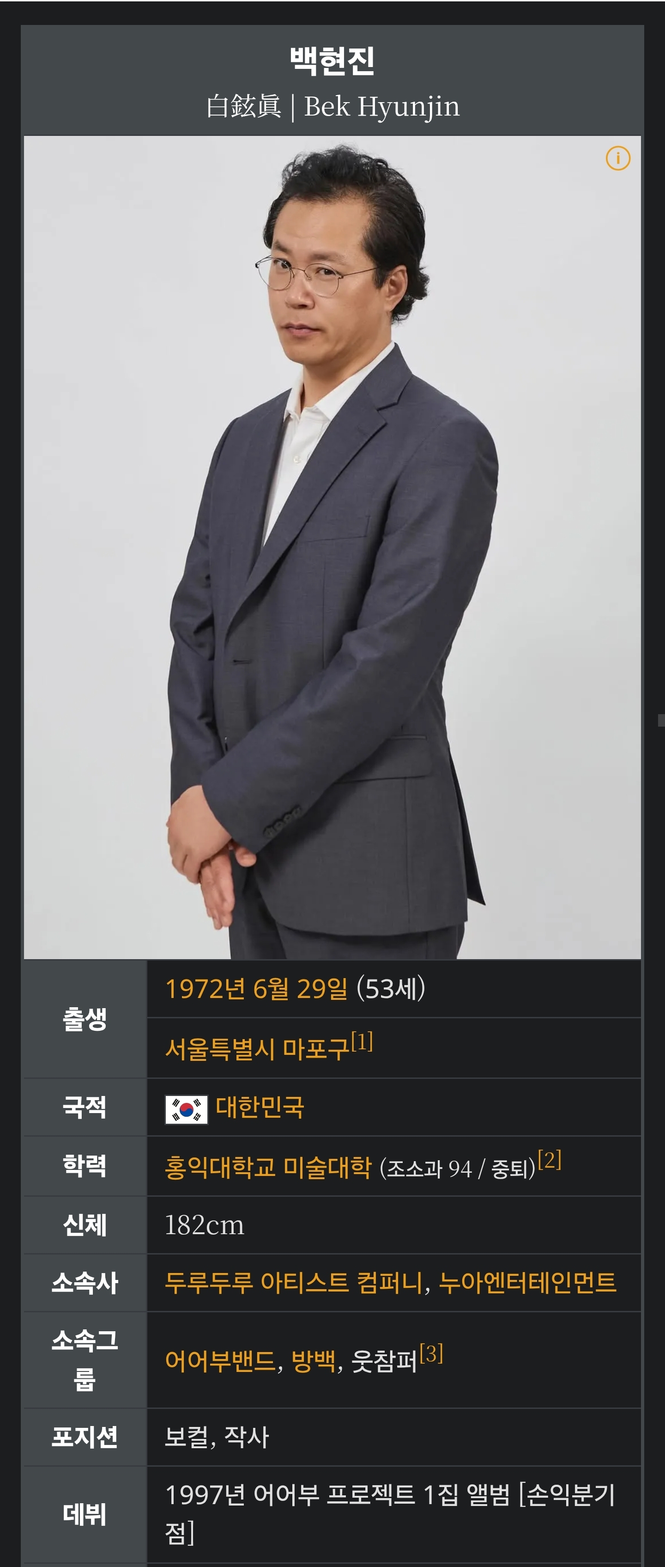
Task: Open the 1972년 birth year link
Action: (206, 988)
